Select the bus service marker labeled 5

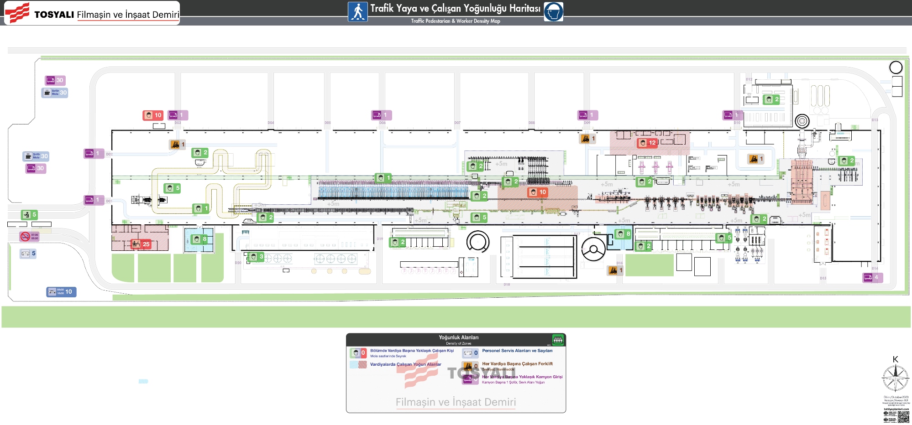click(28, 253)
